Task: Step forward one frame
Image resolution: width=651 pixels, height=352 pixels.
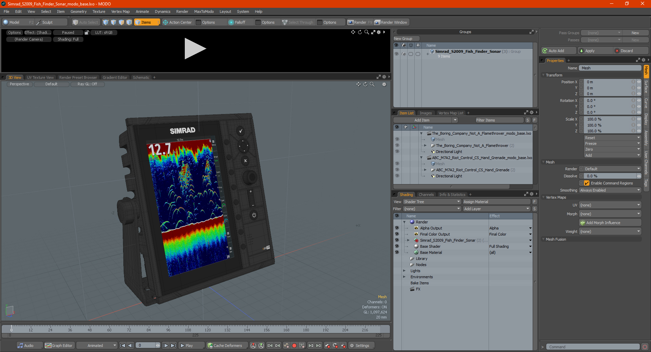Action: coord(165,346)
